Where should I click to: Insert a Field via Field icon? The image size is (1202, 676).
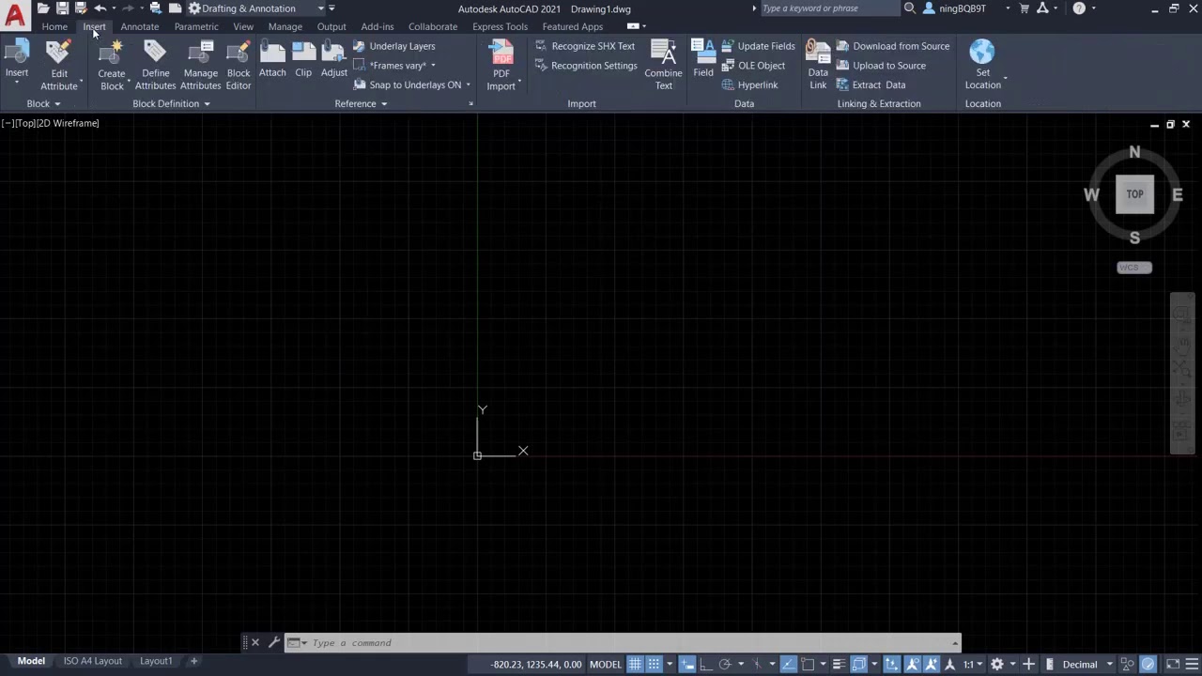point(703,53)
